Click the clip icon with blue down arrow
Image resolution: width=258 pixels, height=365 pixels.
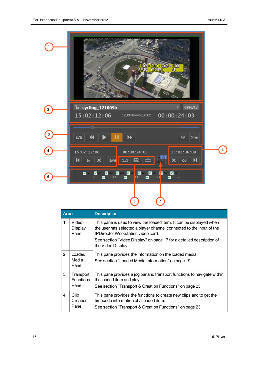[125, 160]
